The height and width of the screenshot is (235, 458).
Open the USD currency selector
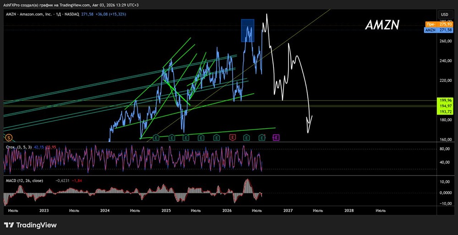tap(445, 14)
